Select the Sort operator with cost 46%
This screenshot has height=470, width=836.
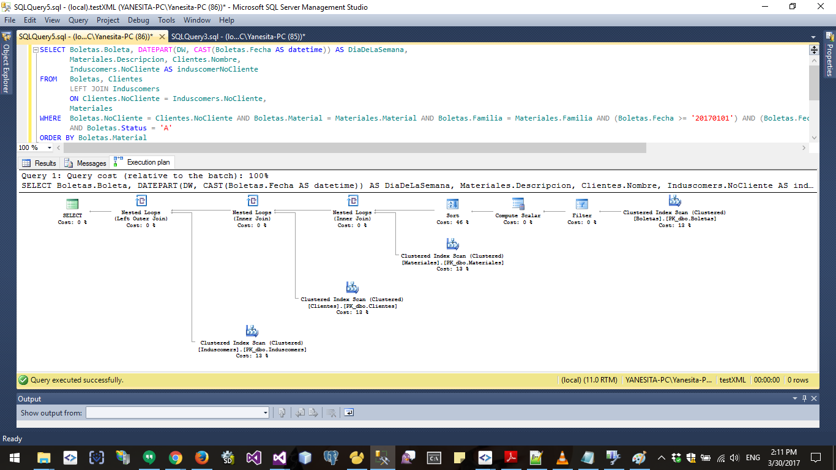[452, 211]
